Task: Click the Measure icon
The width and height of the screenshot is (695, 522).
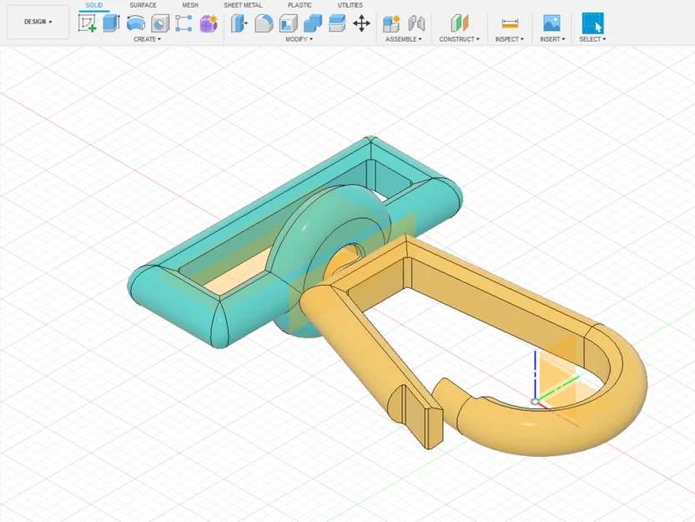Action: coord(510,23)
